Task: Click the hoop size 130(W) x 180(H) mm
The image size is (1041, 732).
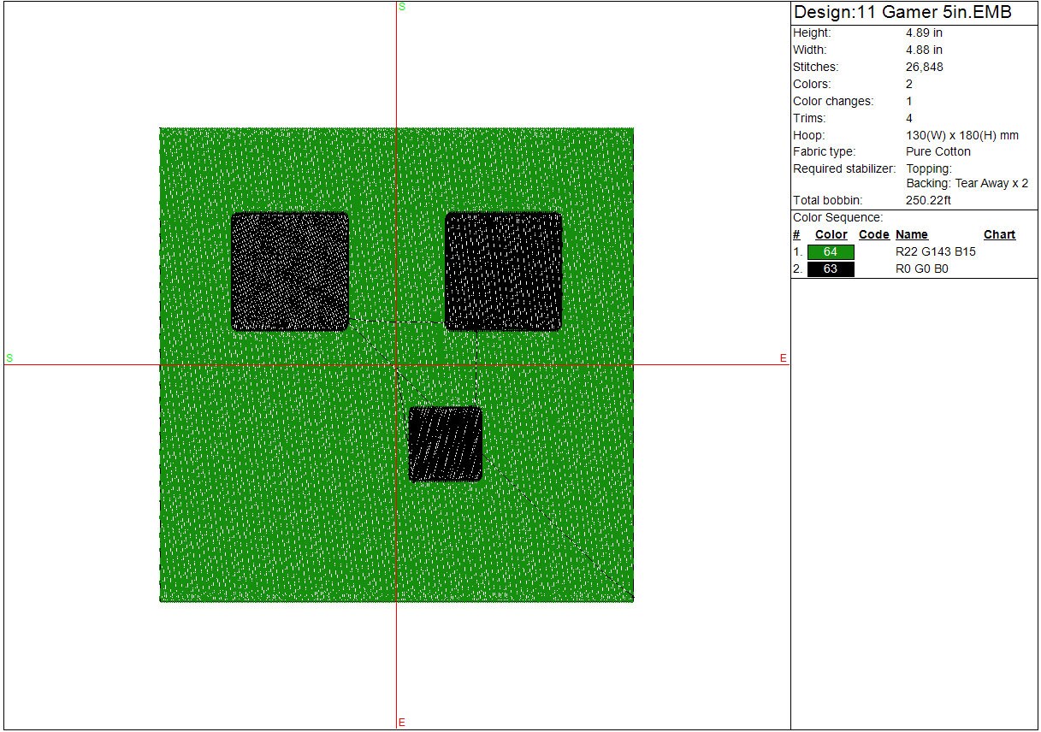Action: coord(961,135)
